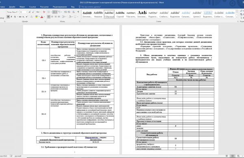The height and width of the screenshot is (158, 244).
Task: Toggle paragraph marks display (¶)
Action: point(78,12)
